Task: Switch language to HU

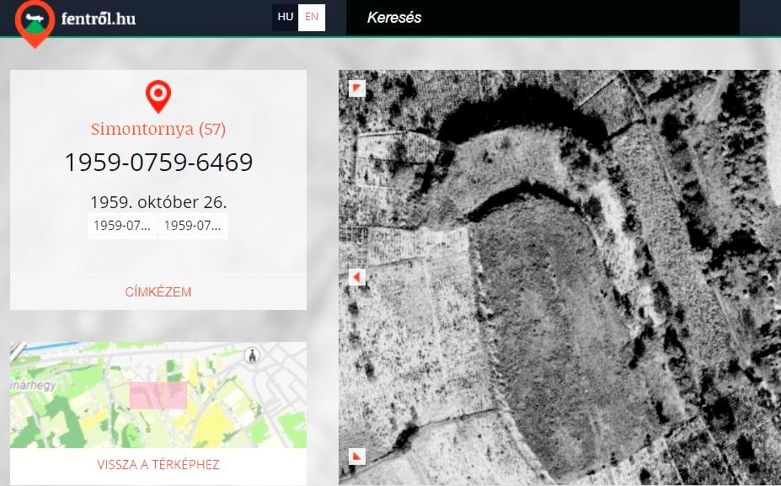Action: (x=285, y=17)
